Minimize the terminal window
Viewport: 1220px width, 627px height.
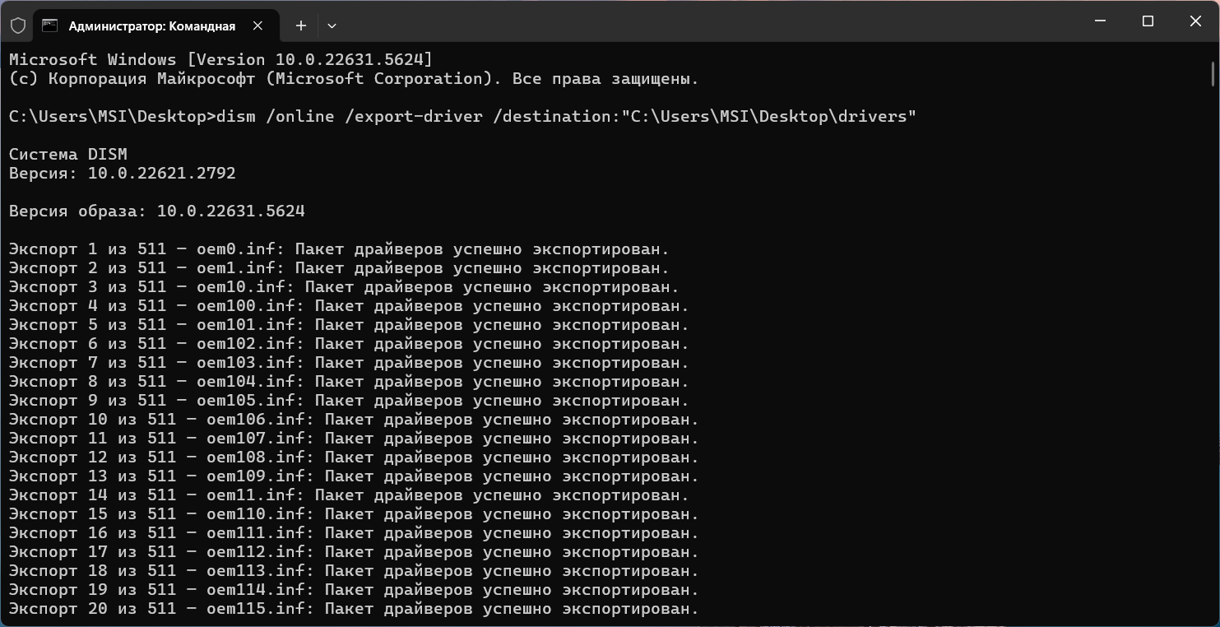(1101, 21)
